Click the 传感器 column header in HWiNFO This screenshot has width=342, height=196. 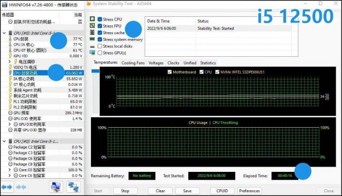pos(8,15)
